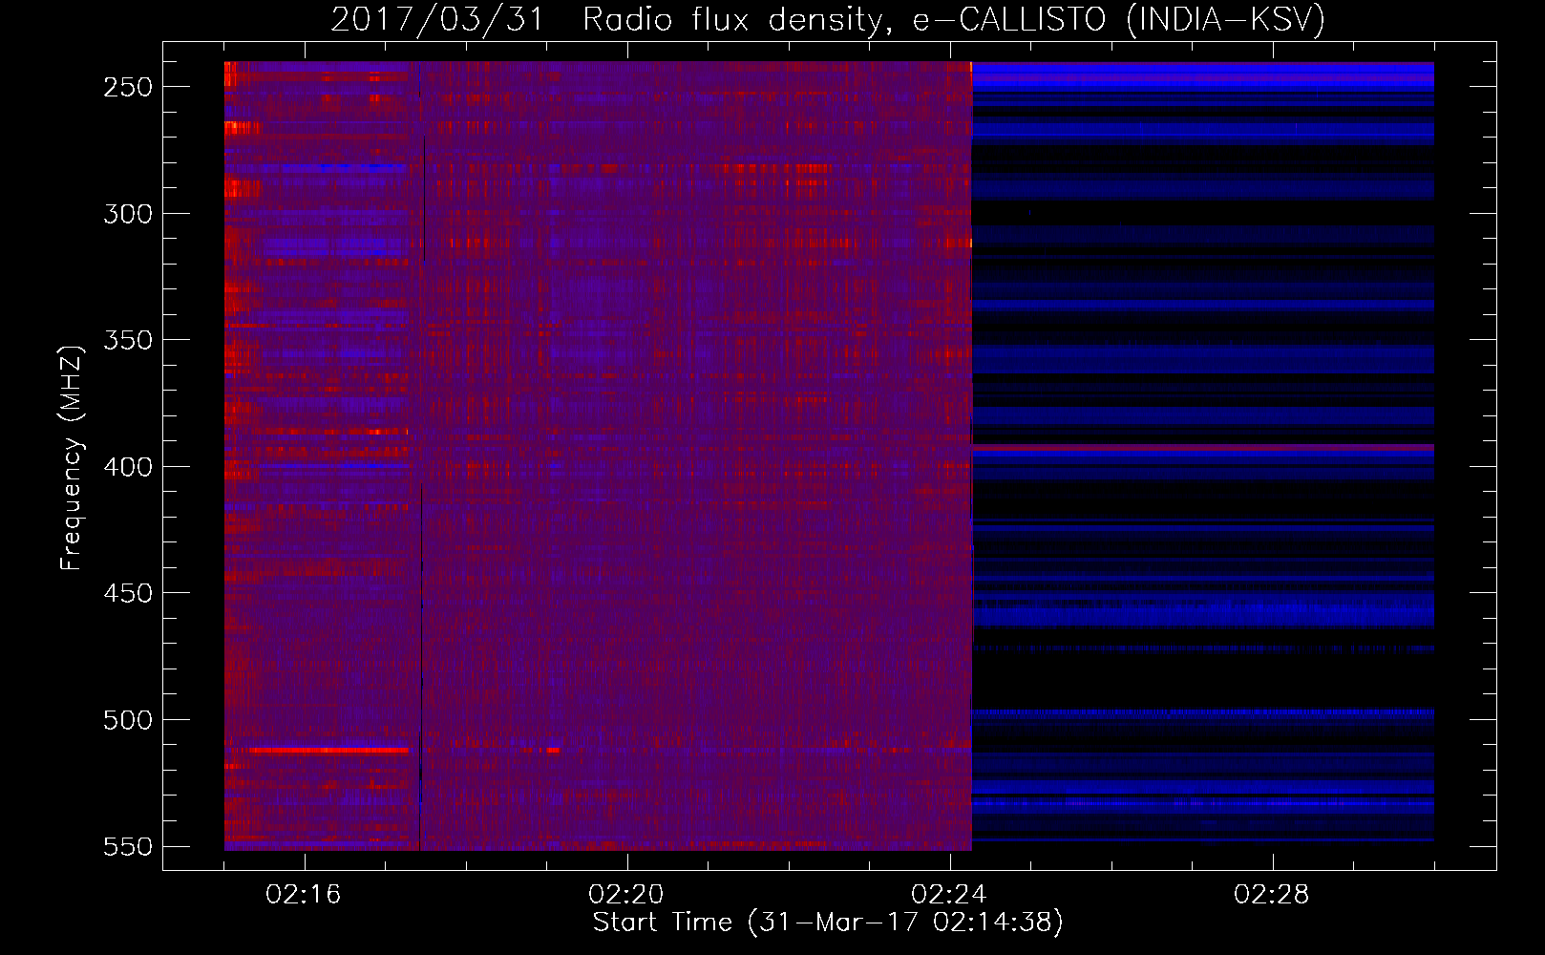Click the 500 frequency tick label

pyautogui.click(x=127, y=720)
